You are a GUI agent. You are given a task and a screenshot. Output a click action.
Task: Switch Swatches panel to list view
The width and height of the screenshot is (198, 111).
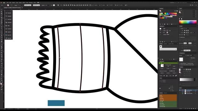click(x=175, y=11)
